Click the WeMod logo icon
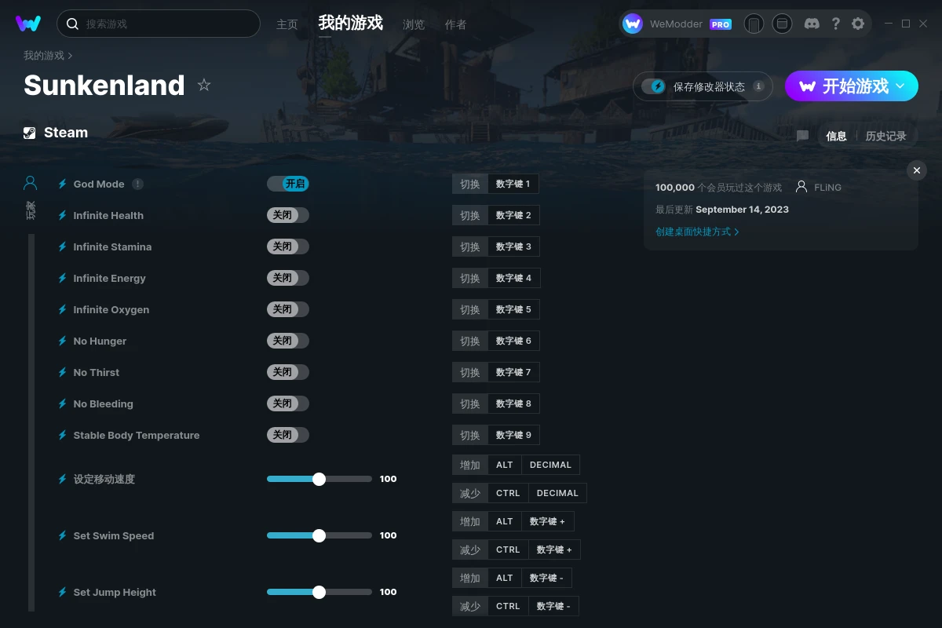The image size is (942, 628). click(28, 24)
